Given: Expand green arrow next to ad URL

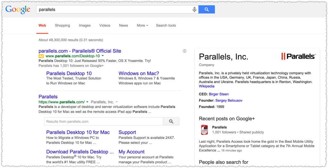Looking at the screenshot, I should coord(102,56).
